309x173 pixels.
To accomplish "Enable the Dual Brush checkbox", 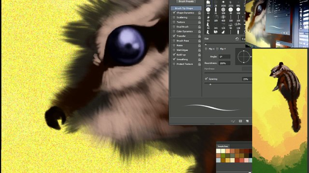I will [x=174, y=27].
